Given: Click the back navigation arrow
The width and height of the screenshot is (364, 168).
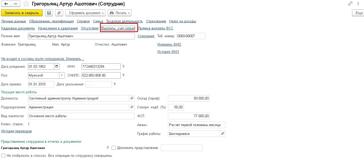Looking at the screenshot, I should [6, 4].
